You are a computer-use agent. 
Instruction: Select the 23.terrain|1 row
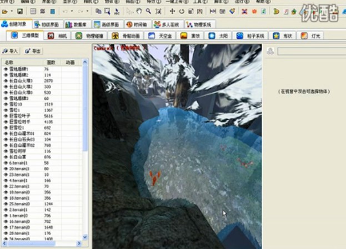tap(42, 175)
